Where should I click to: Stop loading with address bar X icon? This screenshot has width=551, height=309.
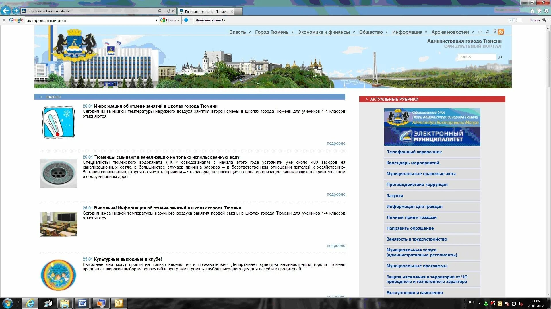point(173,11)
